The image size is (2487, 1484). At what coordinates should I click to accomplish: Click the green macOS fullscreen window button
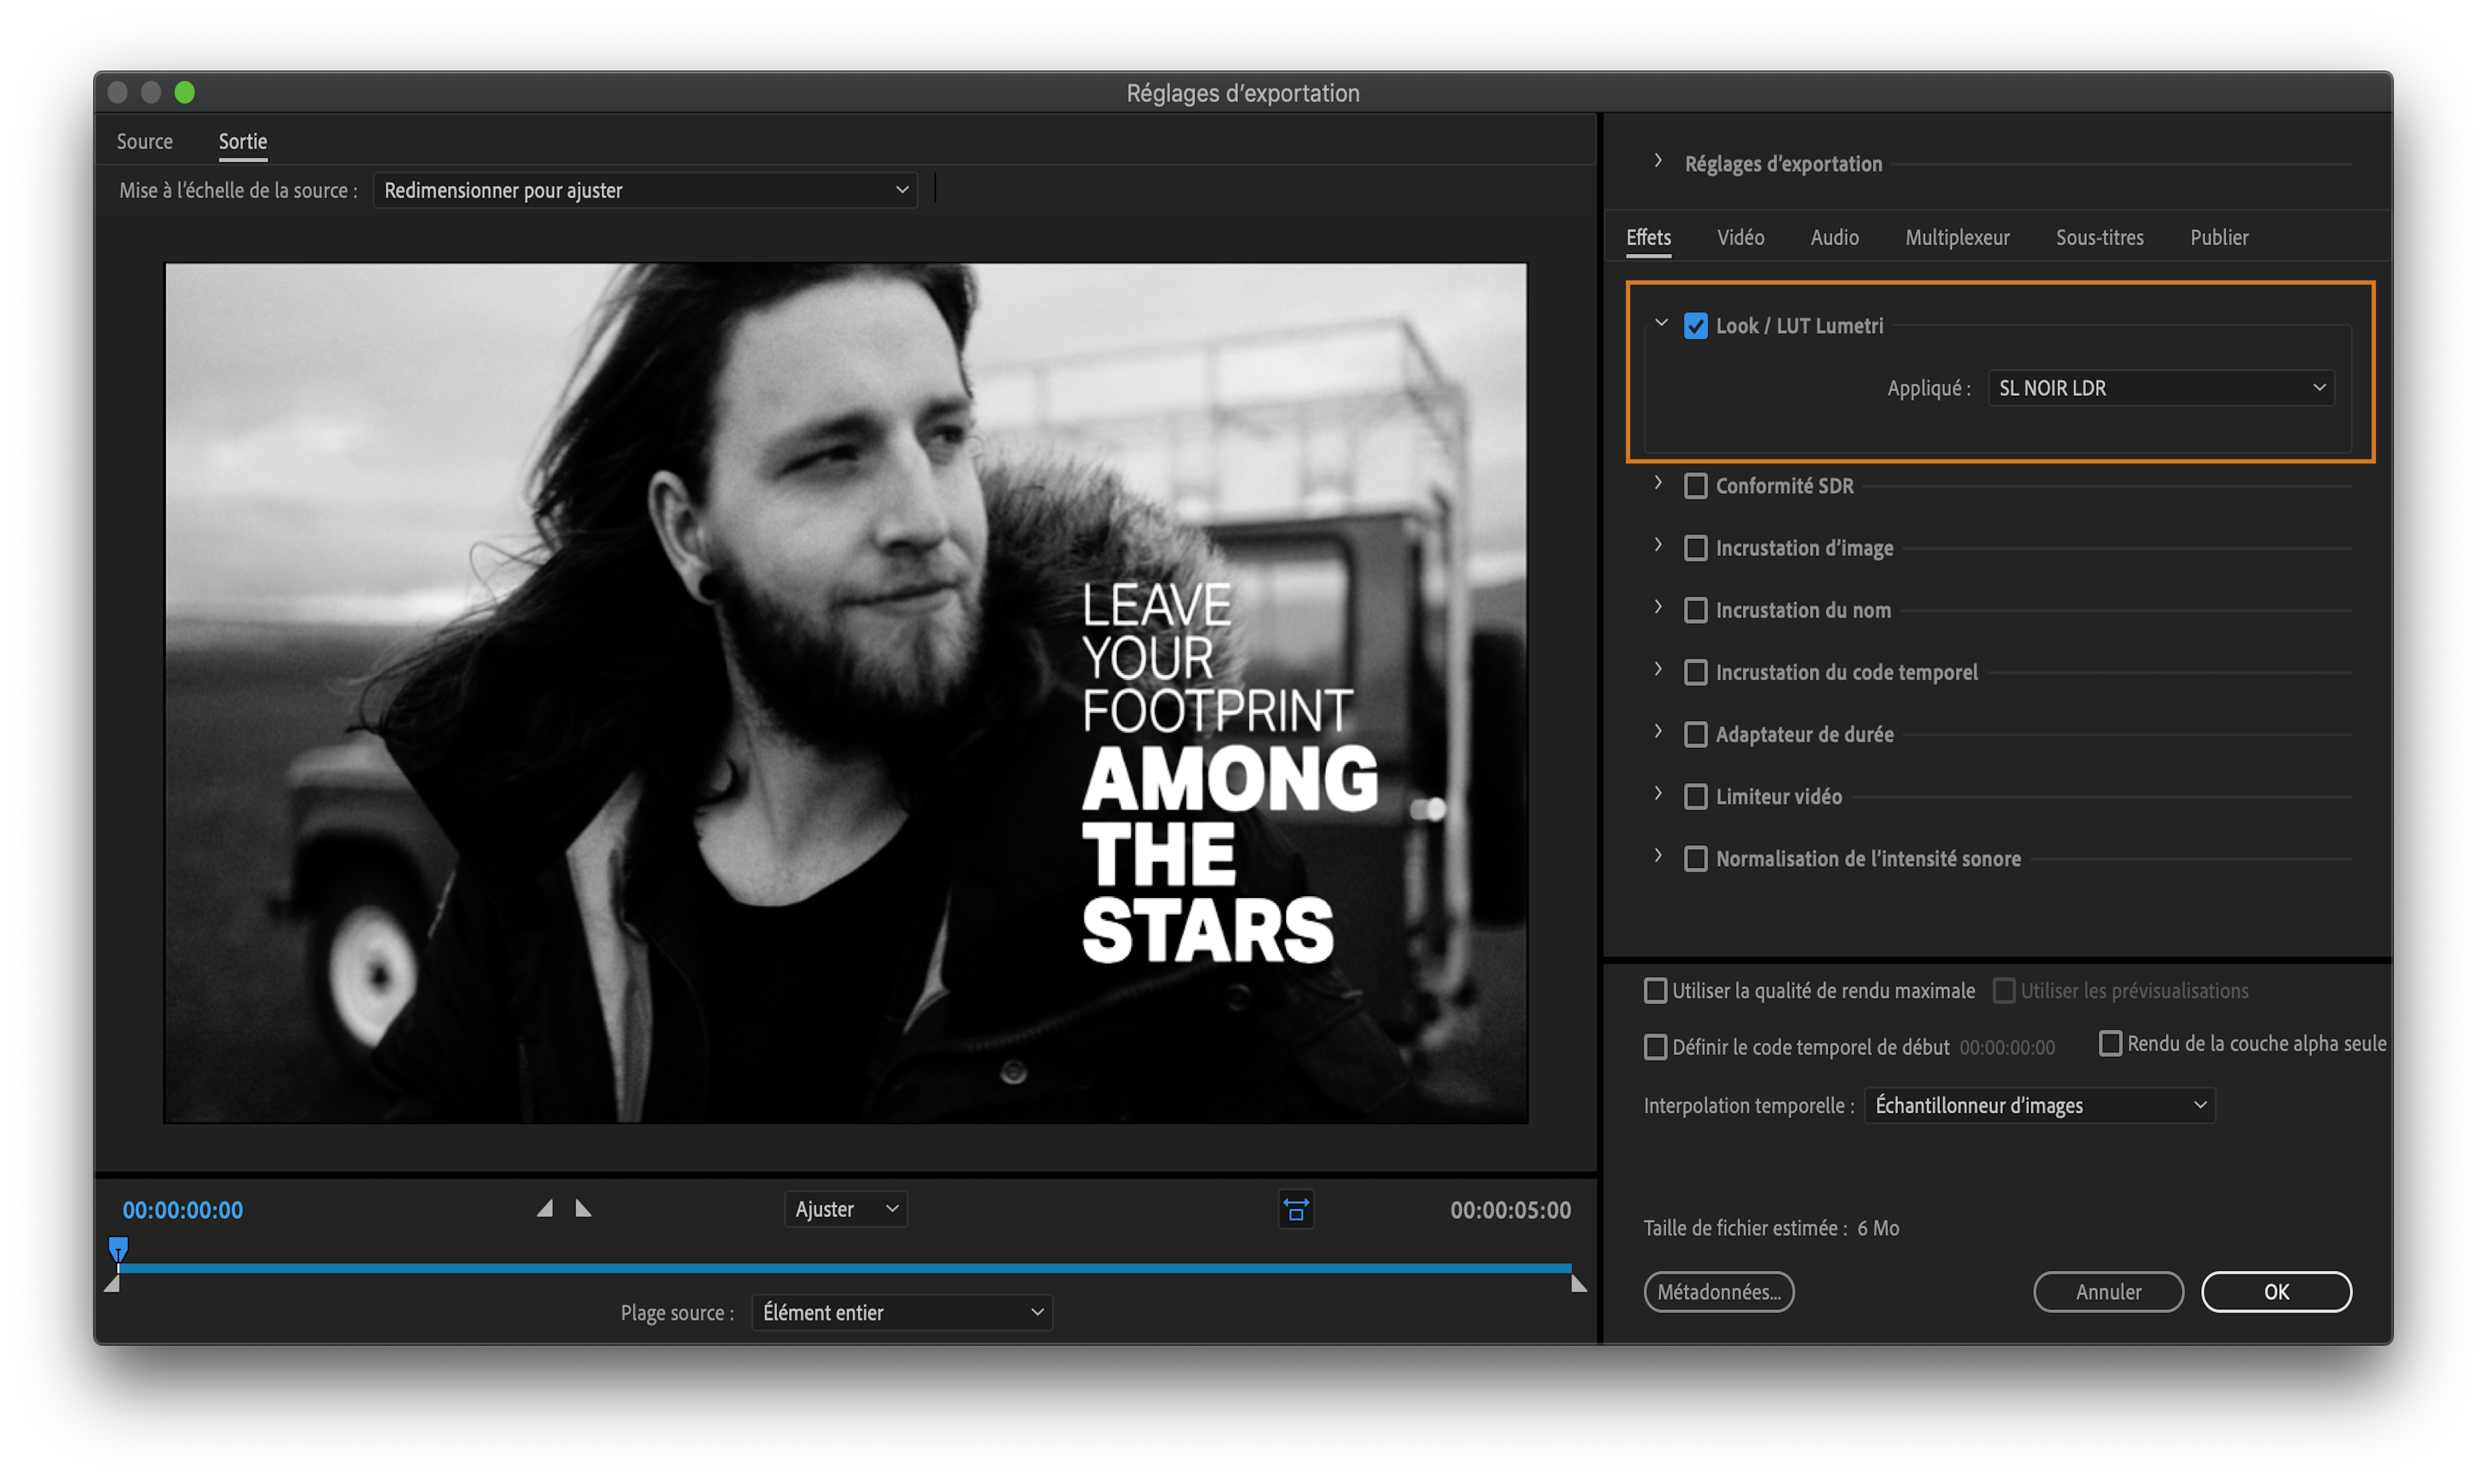click(x=185, y=93)
